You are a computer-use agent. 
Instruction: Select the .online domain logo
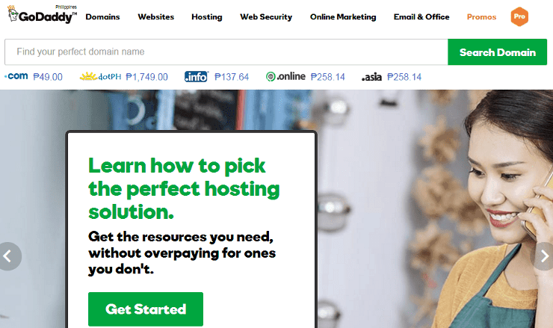pos(285,76)
